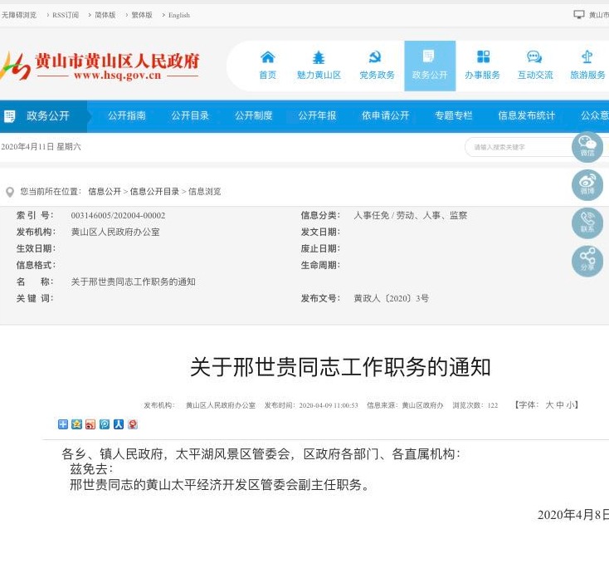
Task: Open RSS订阅 link
Action: click(x=66, y=15)
